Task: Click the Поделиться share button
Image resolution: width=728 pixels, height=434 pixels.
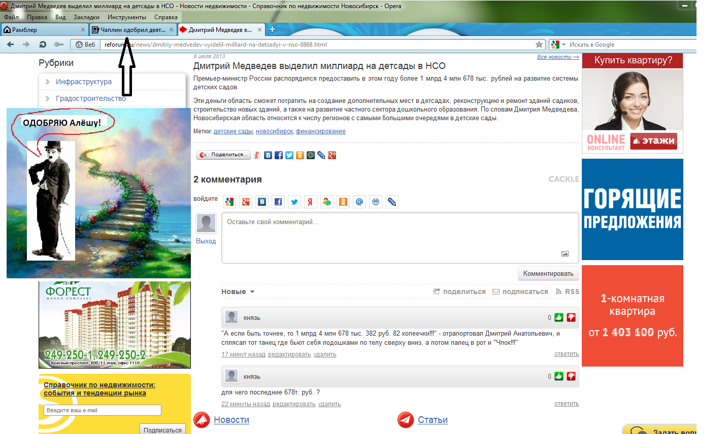Action: tap(223, 155)
